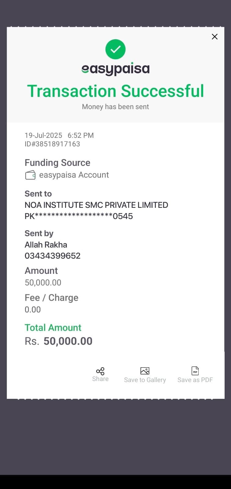Tap the transaction date and time

tap(59, 135)
